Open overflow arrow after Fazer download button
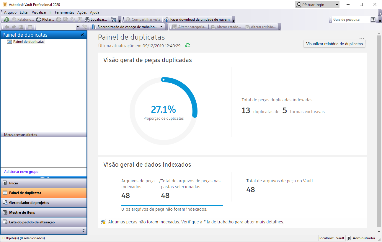The height and width of the screenshot is (242, 382). pyautogui.click(x=234, y=20)
